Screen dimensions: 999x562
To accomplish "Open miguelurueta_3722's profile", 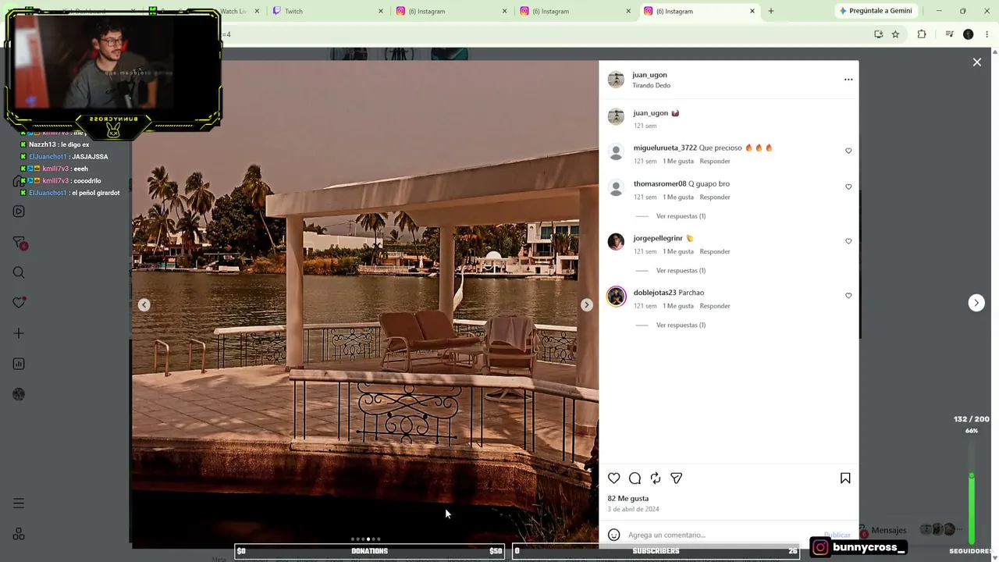I will click(665, 148).
